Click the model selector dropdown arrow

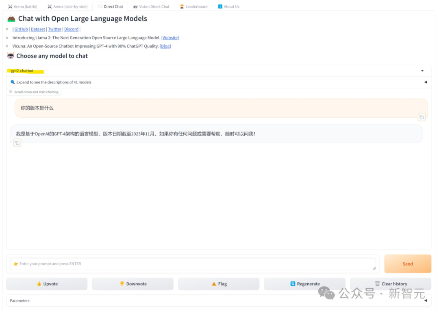(422, 71)
